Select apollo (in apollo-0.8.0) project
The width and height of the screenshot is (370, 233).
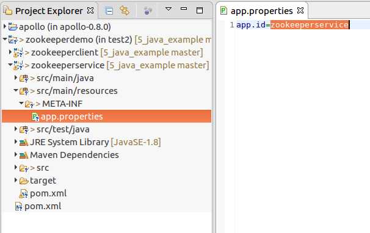65,27
